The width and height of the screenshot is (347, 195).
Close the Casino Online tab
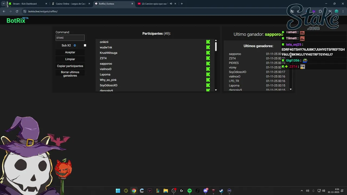[x=89, y=4]
